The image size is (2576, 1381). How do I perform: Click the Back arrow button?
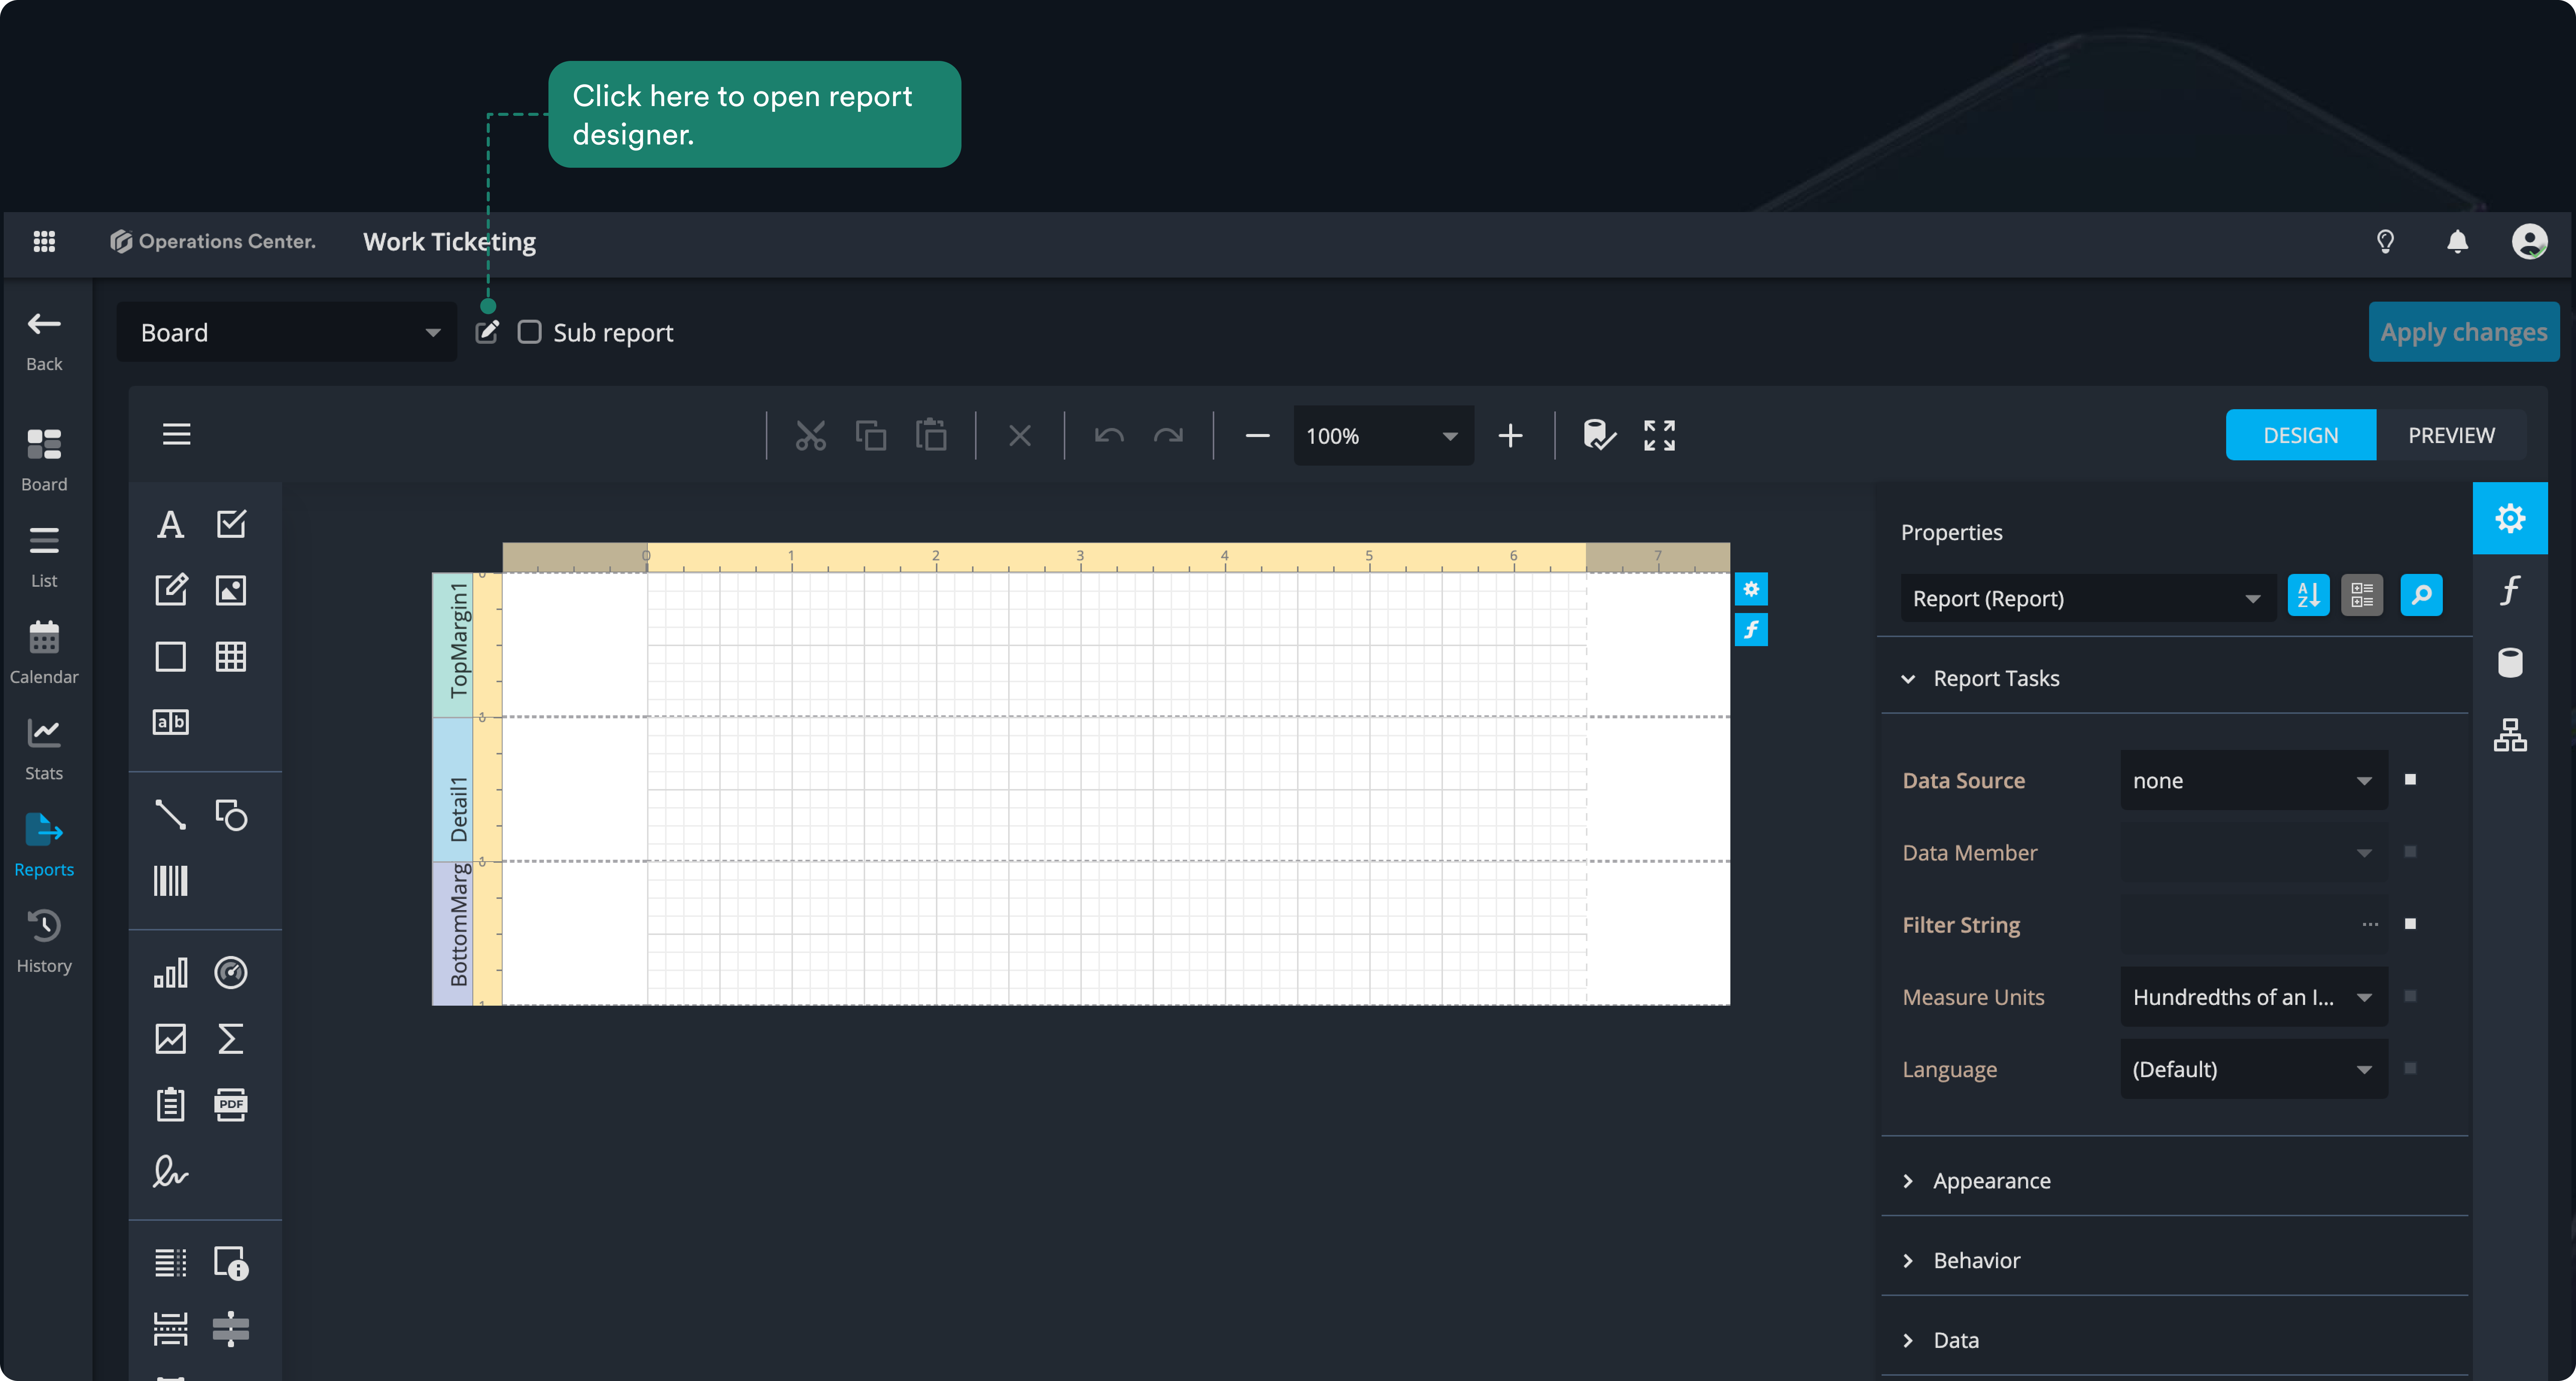coord(44,340)
